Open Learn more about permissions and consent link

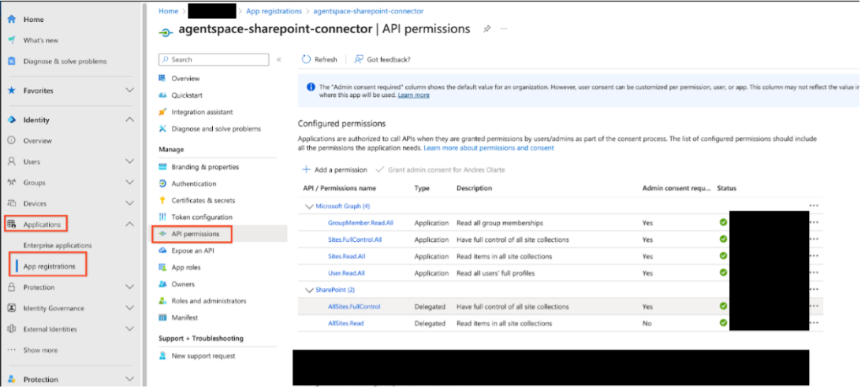click(x=489, y=148)
